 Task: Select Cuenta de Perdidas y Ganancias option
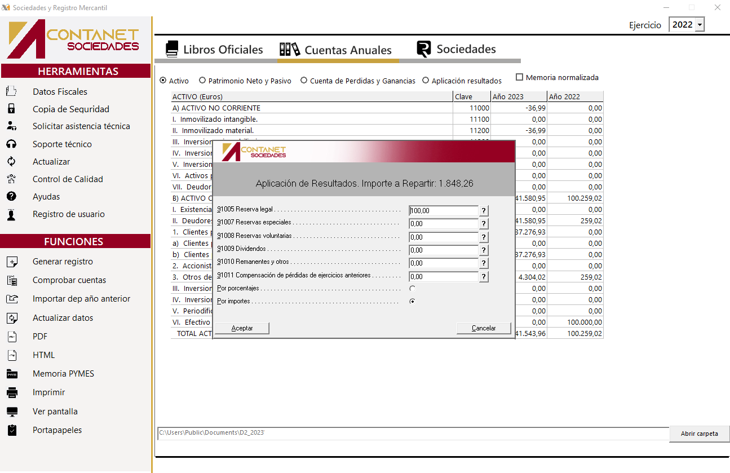[304, 81]
